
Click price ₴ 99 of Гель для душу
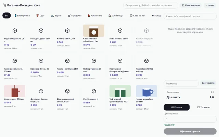pyautogui.click(x=33, y=45)
